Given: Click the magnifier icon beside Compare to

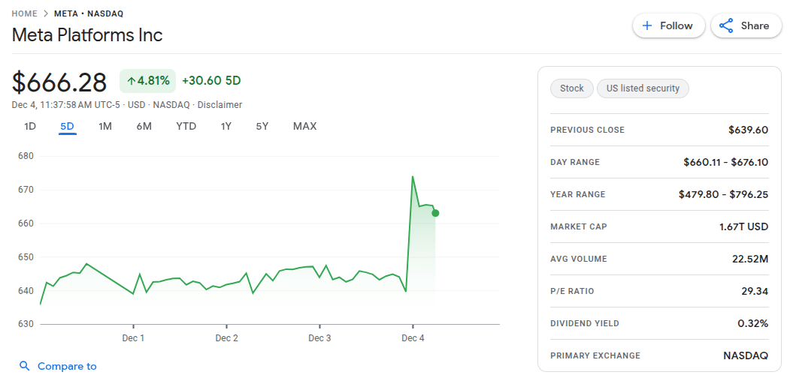Looking at the screenshot, I should click(25, 366).
